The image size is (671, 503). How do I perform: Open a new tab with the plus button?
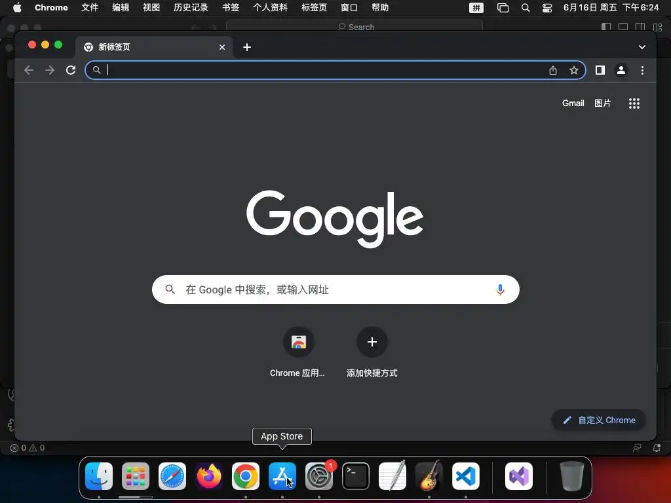(247, 47)
